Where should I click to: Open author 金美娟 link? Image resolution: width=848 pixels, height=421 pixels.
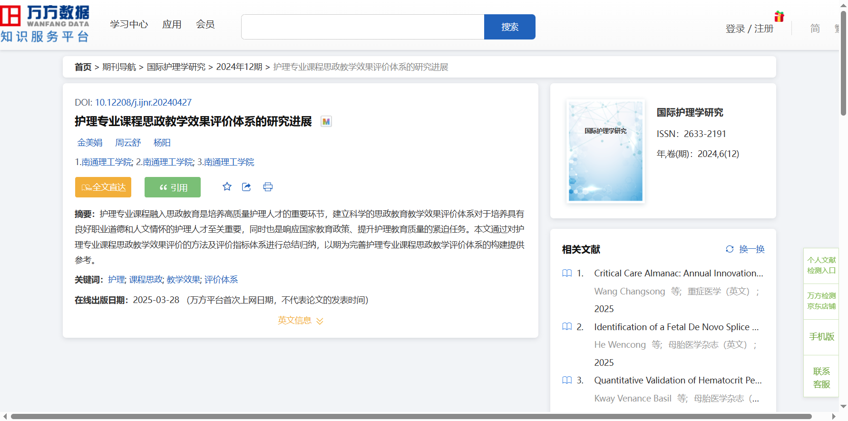coord(90,143)
